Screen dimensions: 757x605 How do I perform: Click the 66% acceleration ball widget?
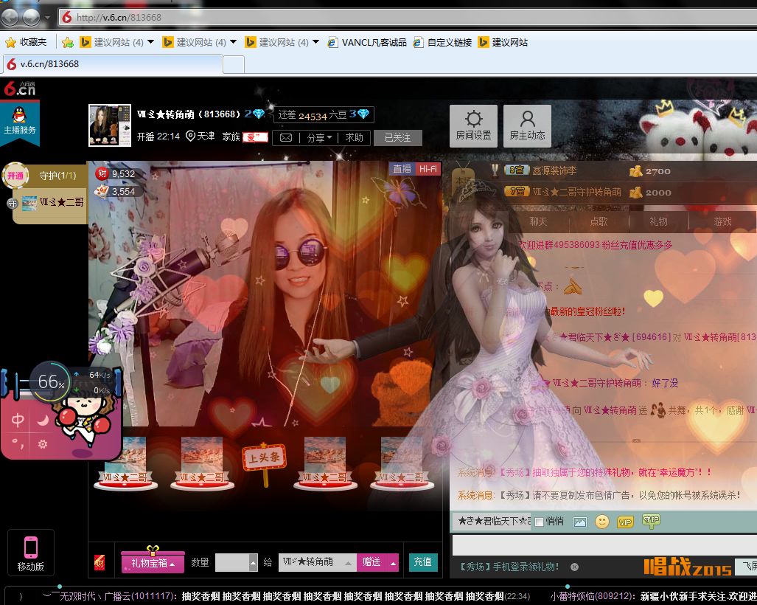tap(50, 381)
